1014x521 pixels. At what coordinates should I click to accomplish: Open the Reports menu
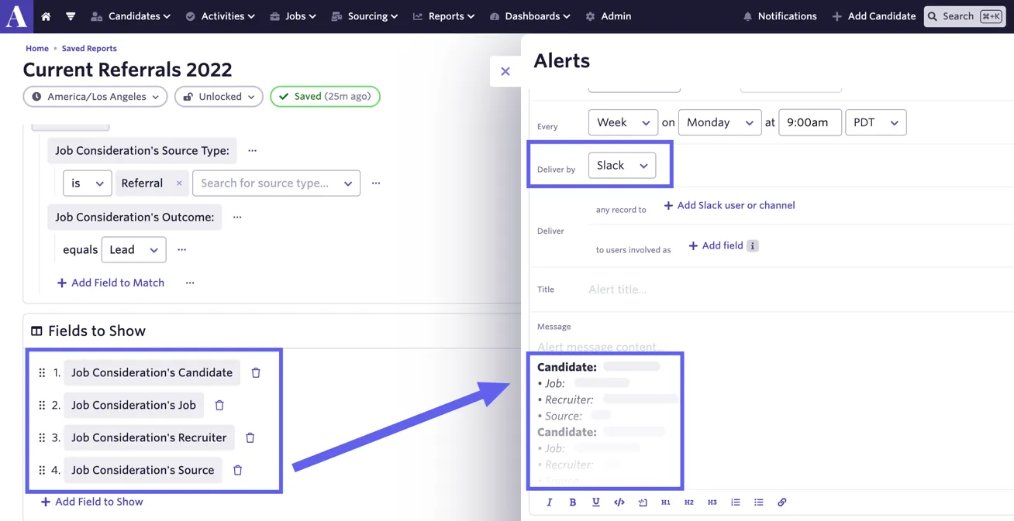tap(444, 16)
